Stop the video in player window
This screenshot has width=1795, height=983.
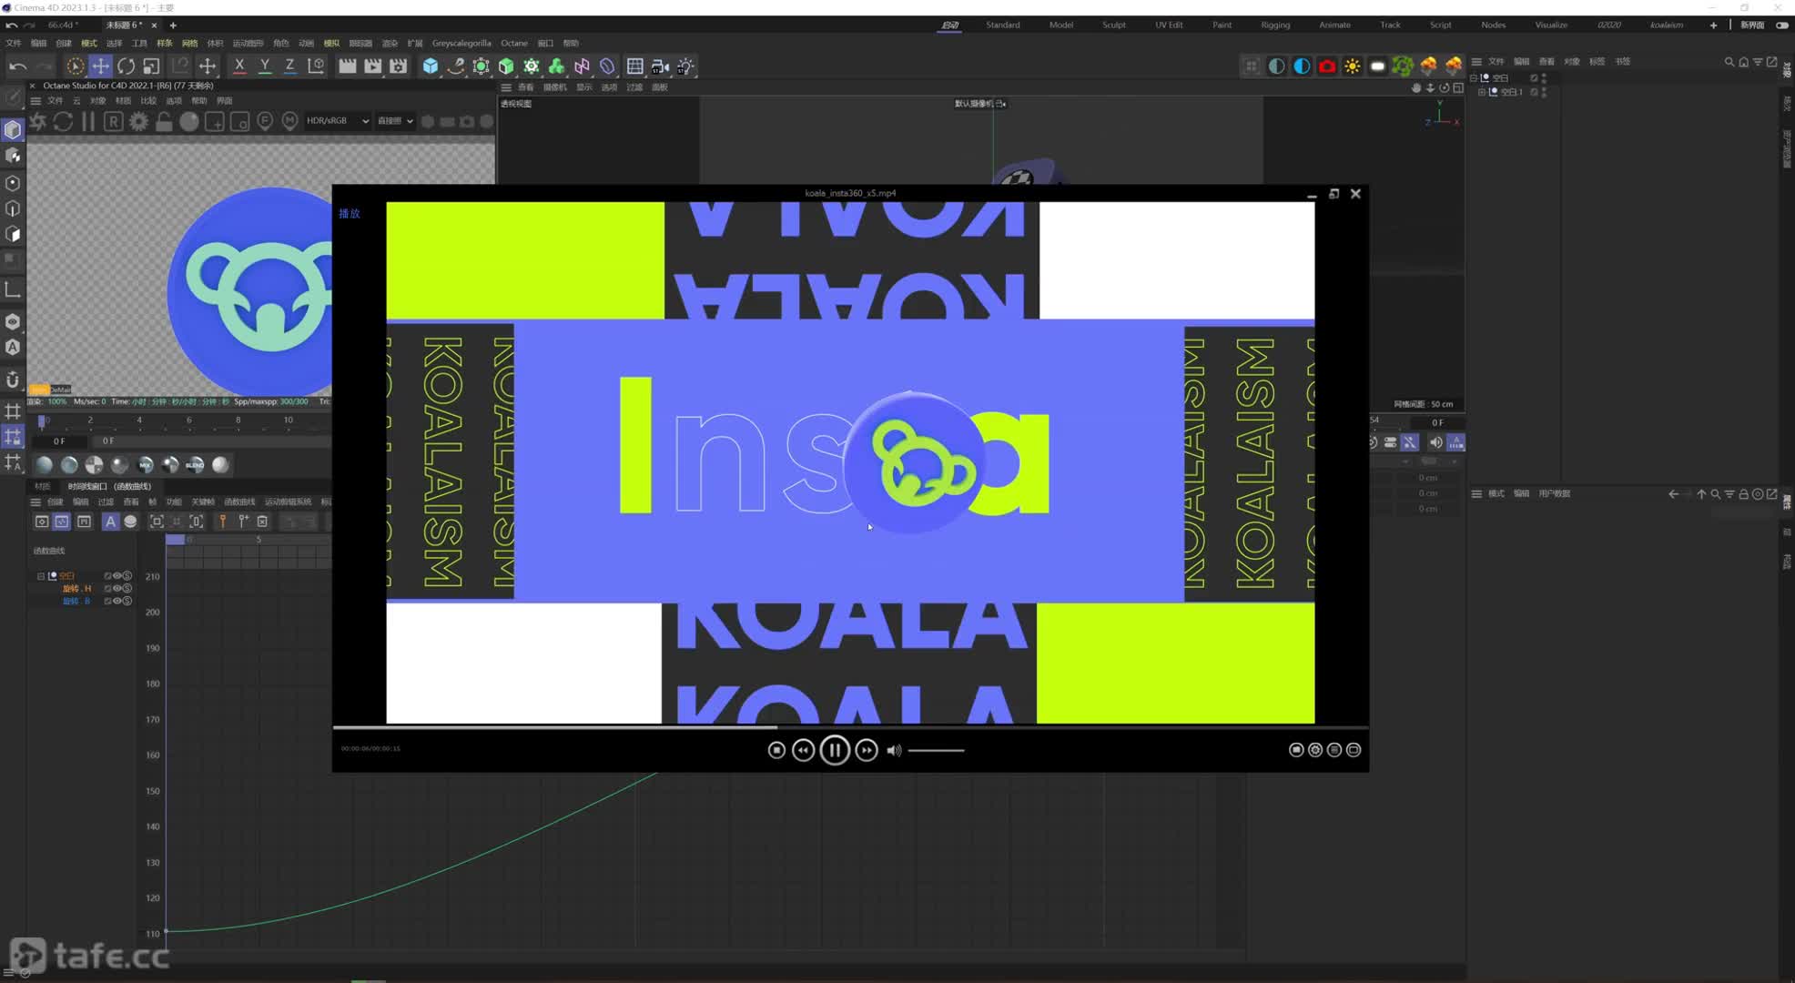click(776, 750)
